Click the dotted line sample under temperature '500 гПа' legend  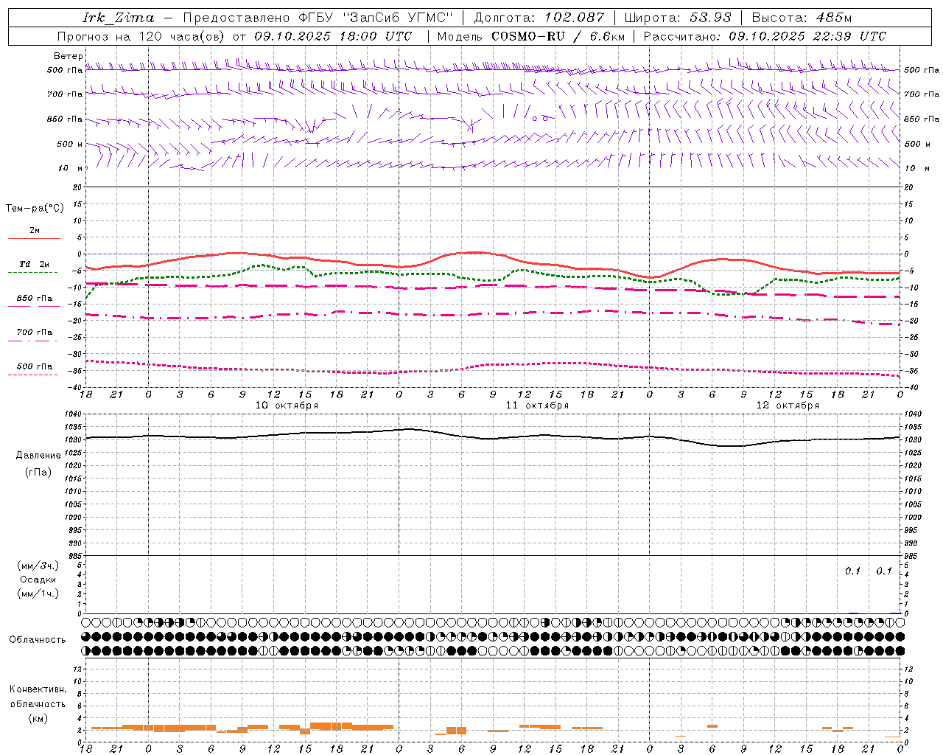[32, 375]
